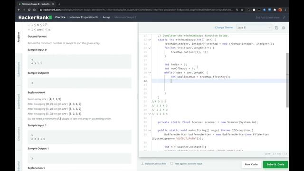Open a new browser tab with plus
304x171 pixels.
tap(59, 4)
